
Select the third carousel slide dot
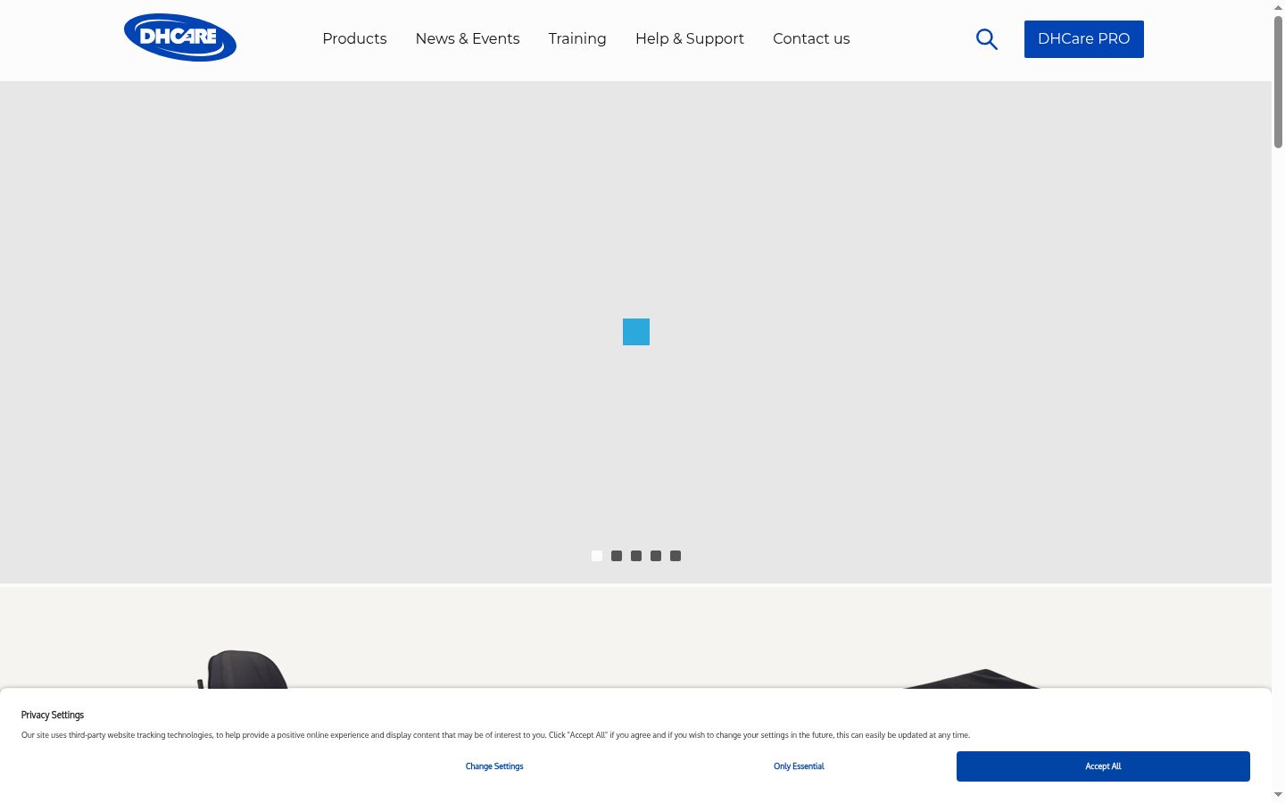pyautogui.click(x=636, y=556)
